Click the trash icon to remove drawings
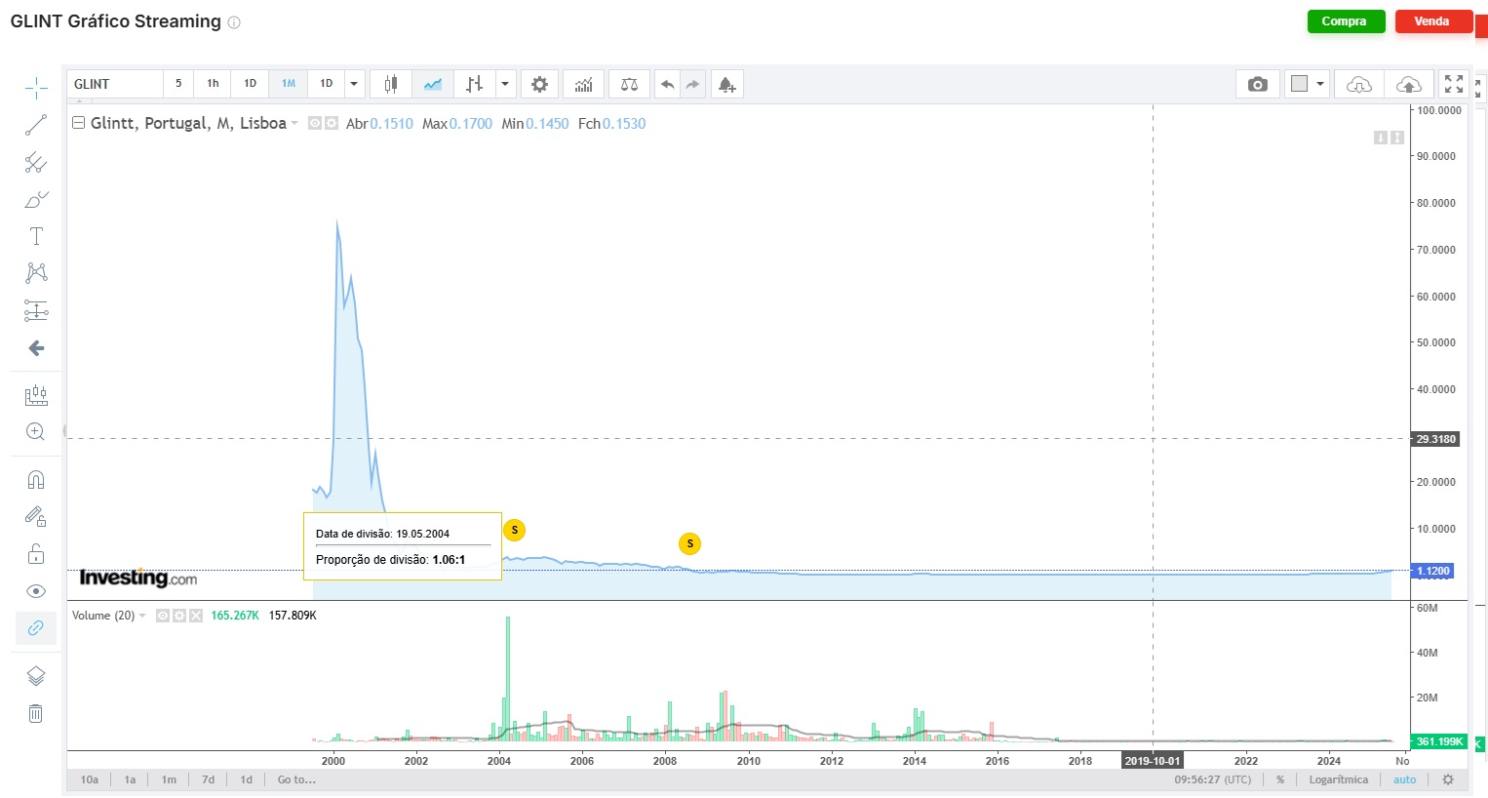1488x798 pixels. point(36,713)
